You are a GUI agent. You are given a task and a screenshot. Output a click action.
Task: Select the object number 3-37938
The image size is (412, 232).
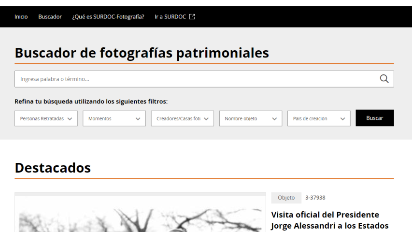click(x=315, y=198)
